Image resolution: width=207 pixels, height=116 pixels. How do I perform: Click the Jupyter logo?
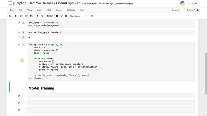point(17,3)
